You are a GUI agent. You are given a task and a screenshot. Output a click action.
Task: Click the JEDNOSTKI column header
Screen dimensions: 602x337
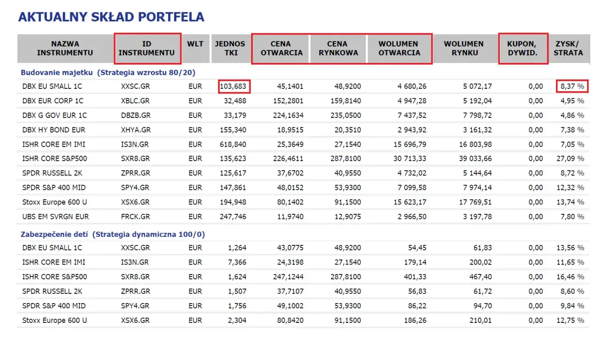[230, 48]
